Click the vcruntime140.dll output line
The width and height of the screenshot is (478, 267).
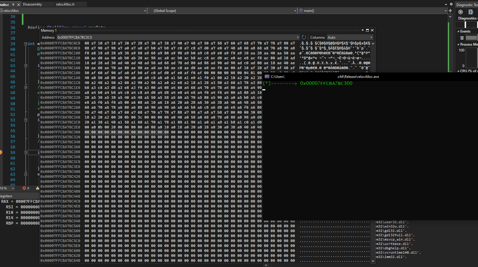coord(398,252)
